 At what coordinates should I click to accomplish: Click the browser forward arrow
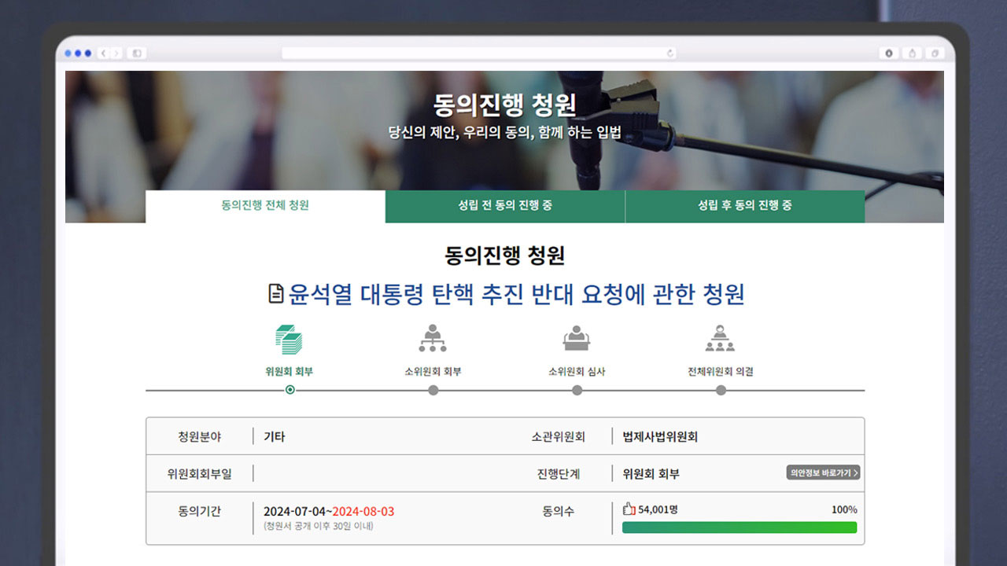118,53
